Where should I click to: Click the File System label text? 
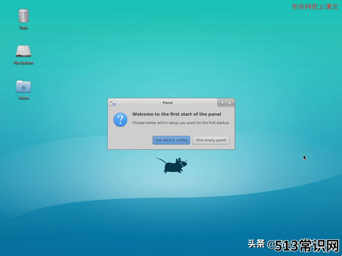tap(23, 62)
